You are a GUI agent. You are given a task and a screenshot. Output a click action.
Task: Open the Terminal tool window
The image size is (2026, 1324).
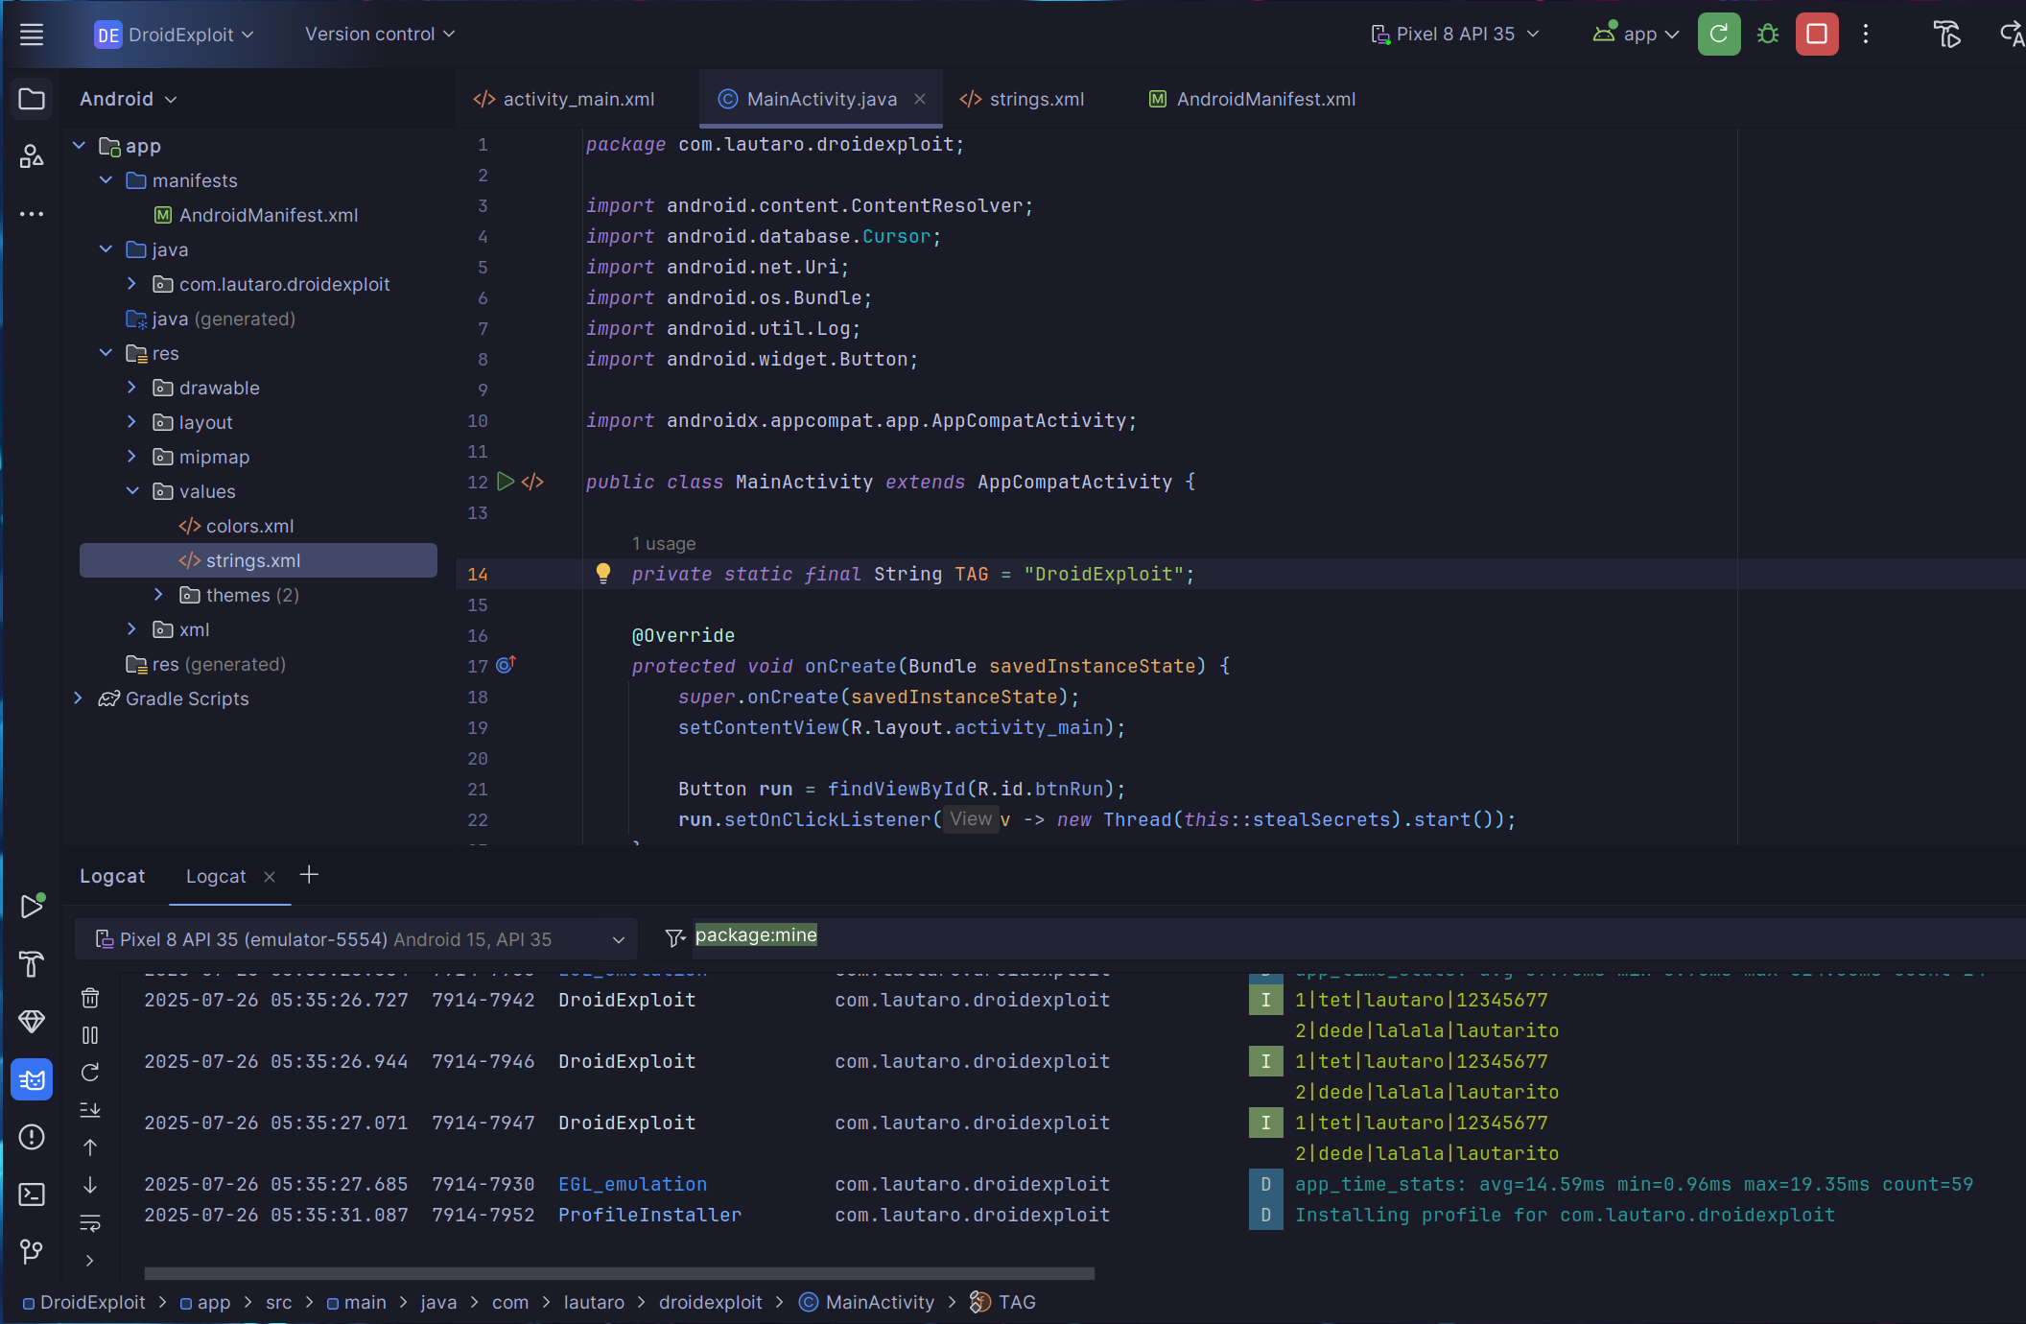tap(32, 1194)
